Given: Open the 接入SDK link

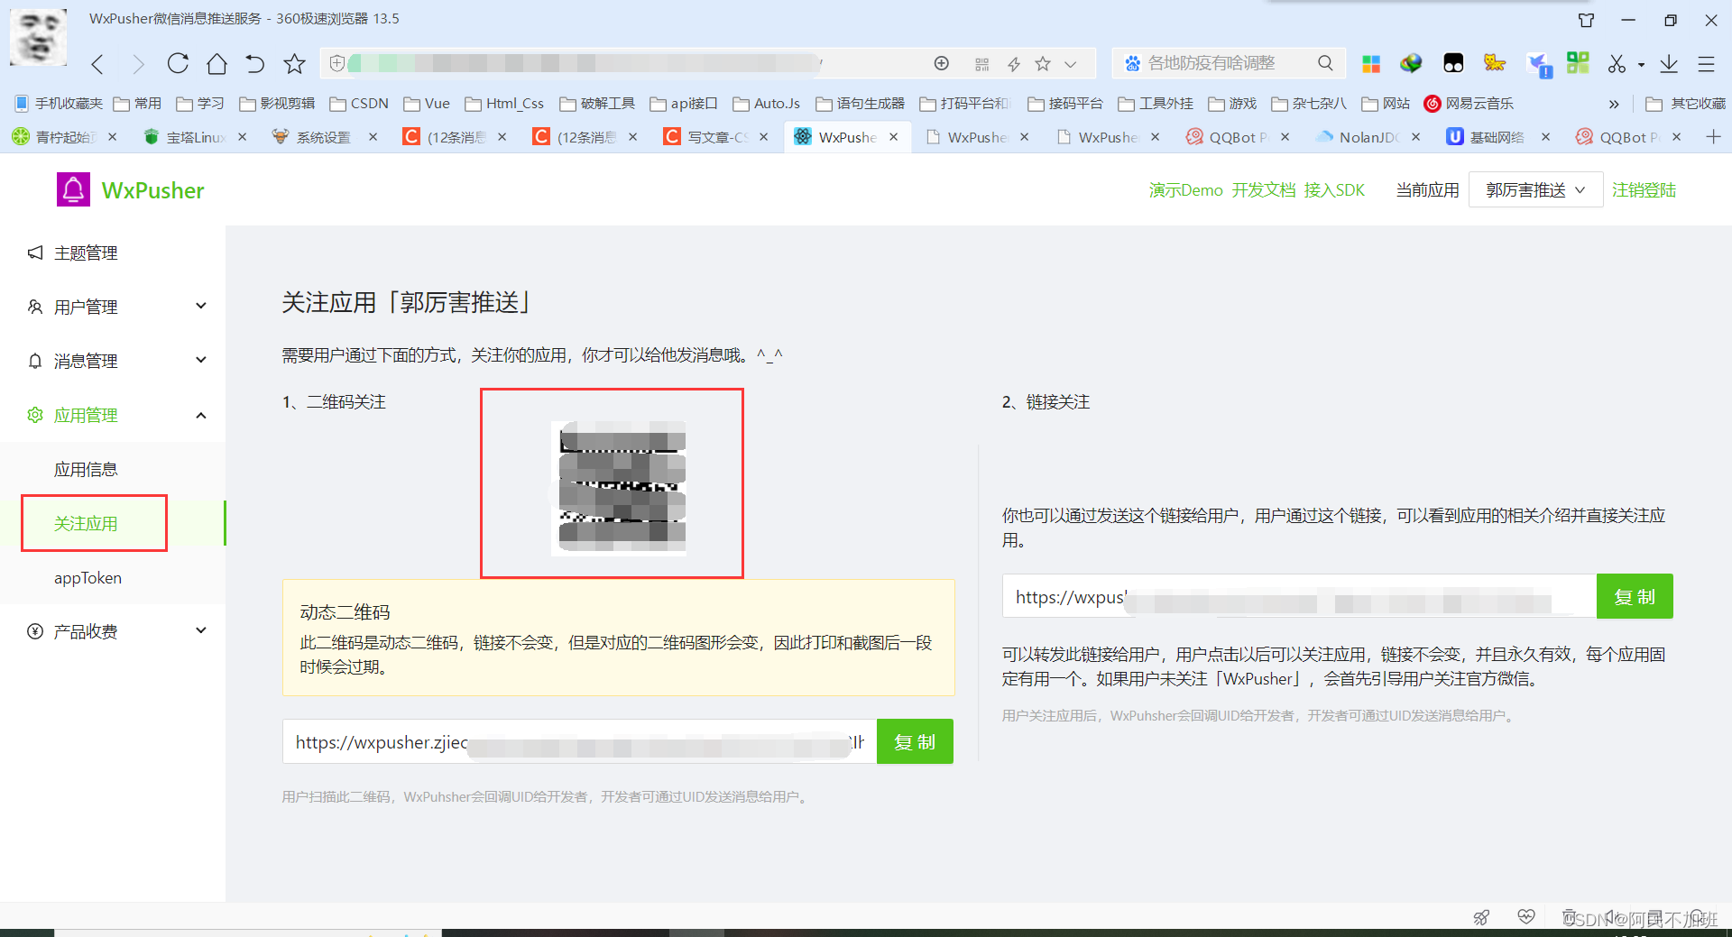Looking at the screenshot, I should (1334, 190).
